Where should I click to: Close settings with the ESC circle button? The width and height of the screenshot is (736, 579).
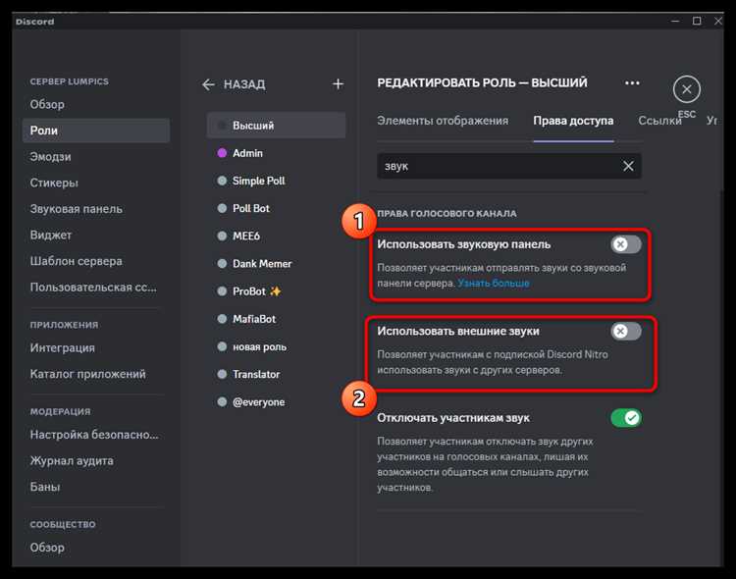click(686, 89)
